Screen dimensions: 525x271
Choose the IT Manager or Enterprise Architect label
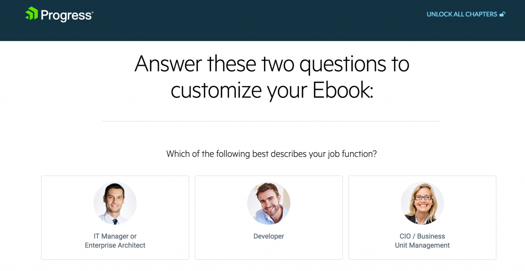(115, 241)
